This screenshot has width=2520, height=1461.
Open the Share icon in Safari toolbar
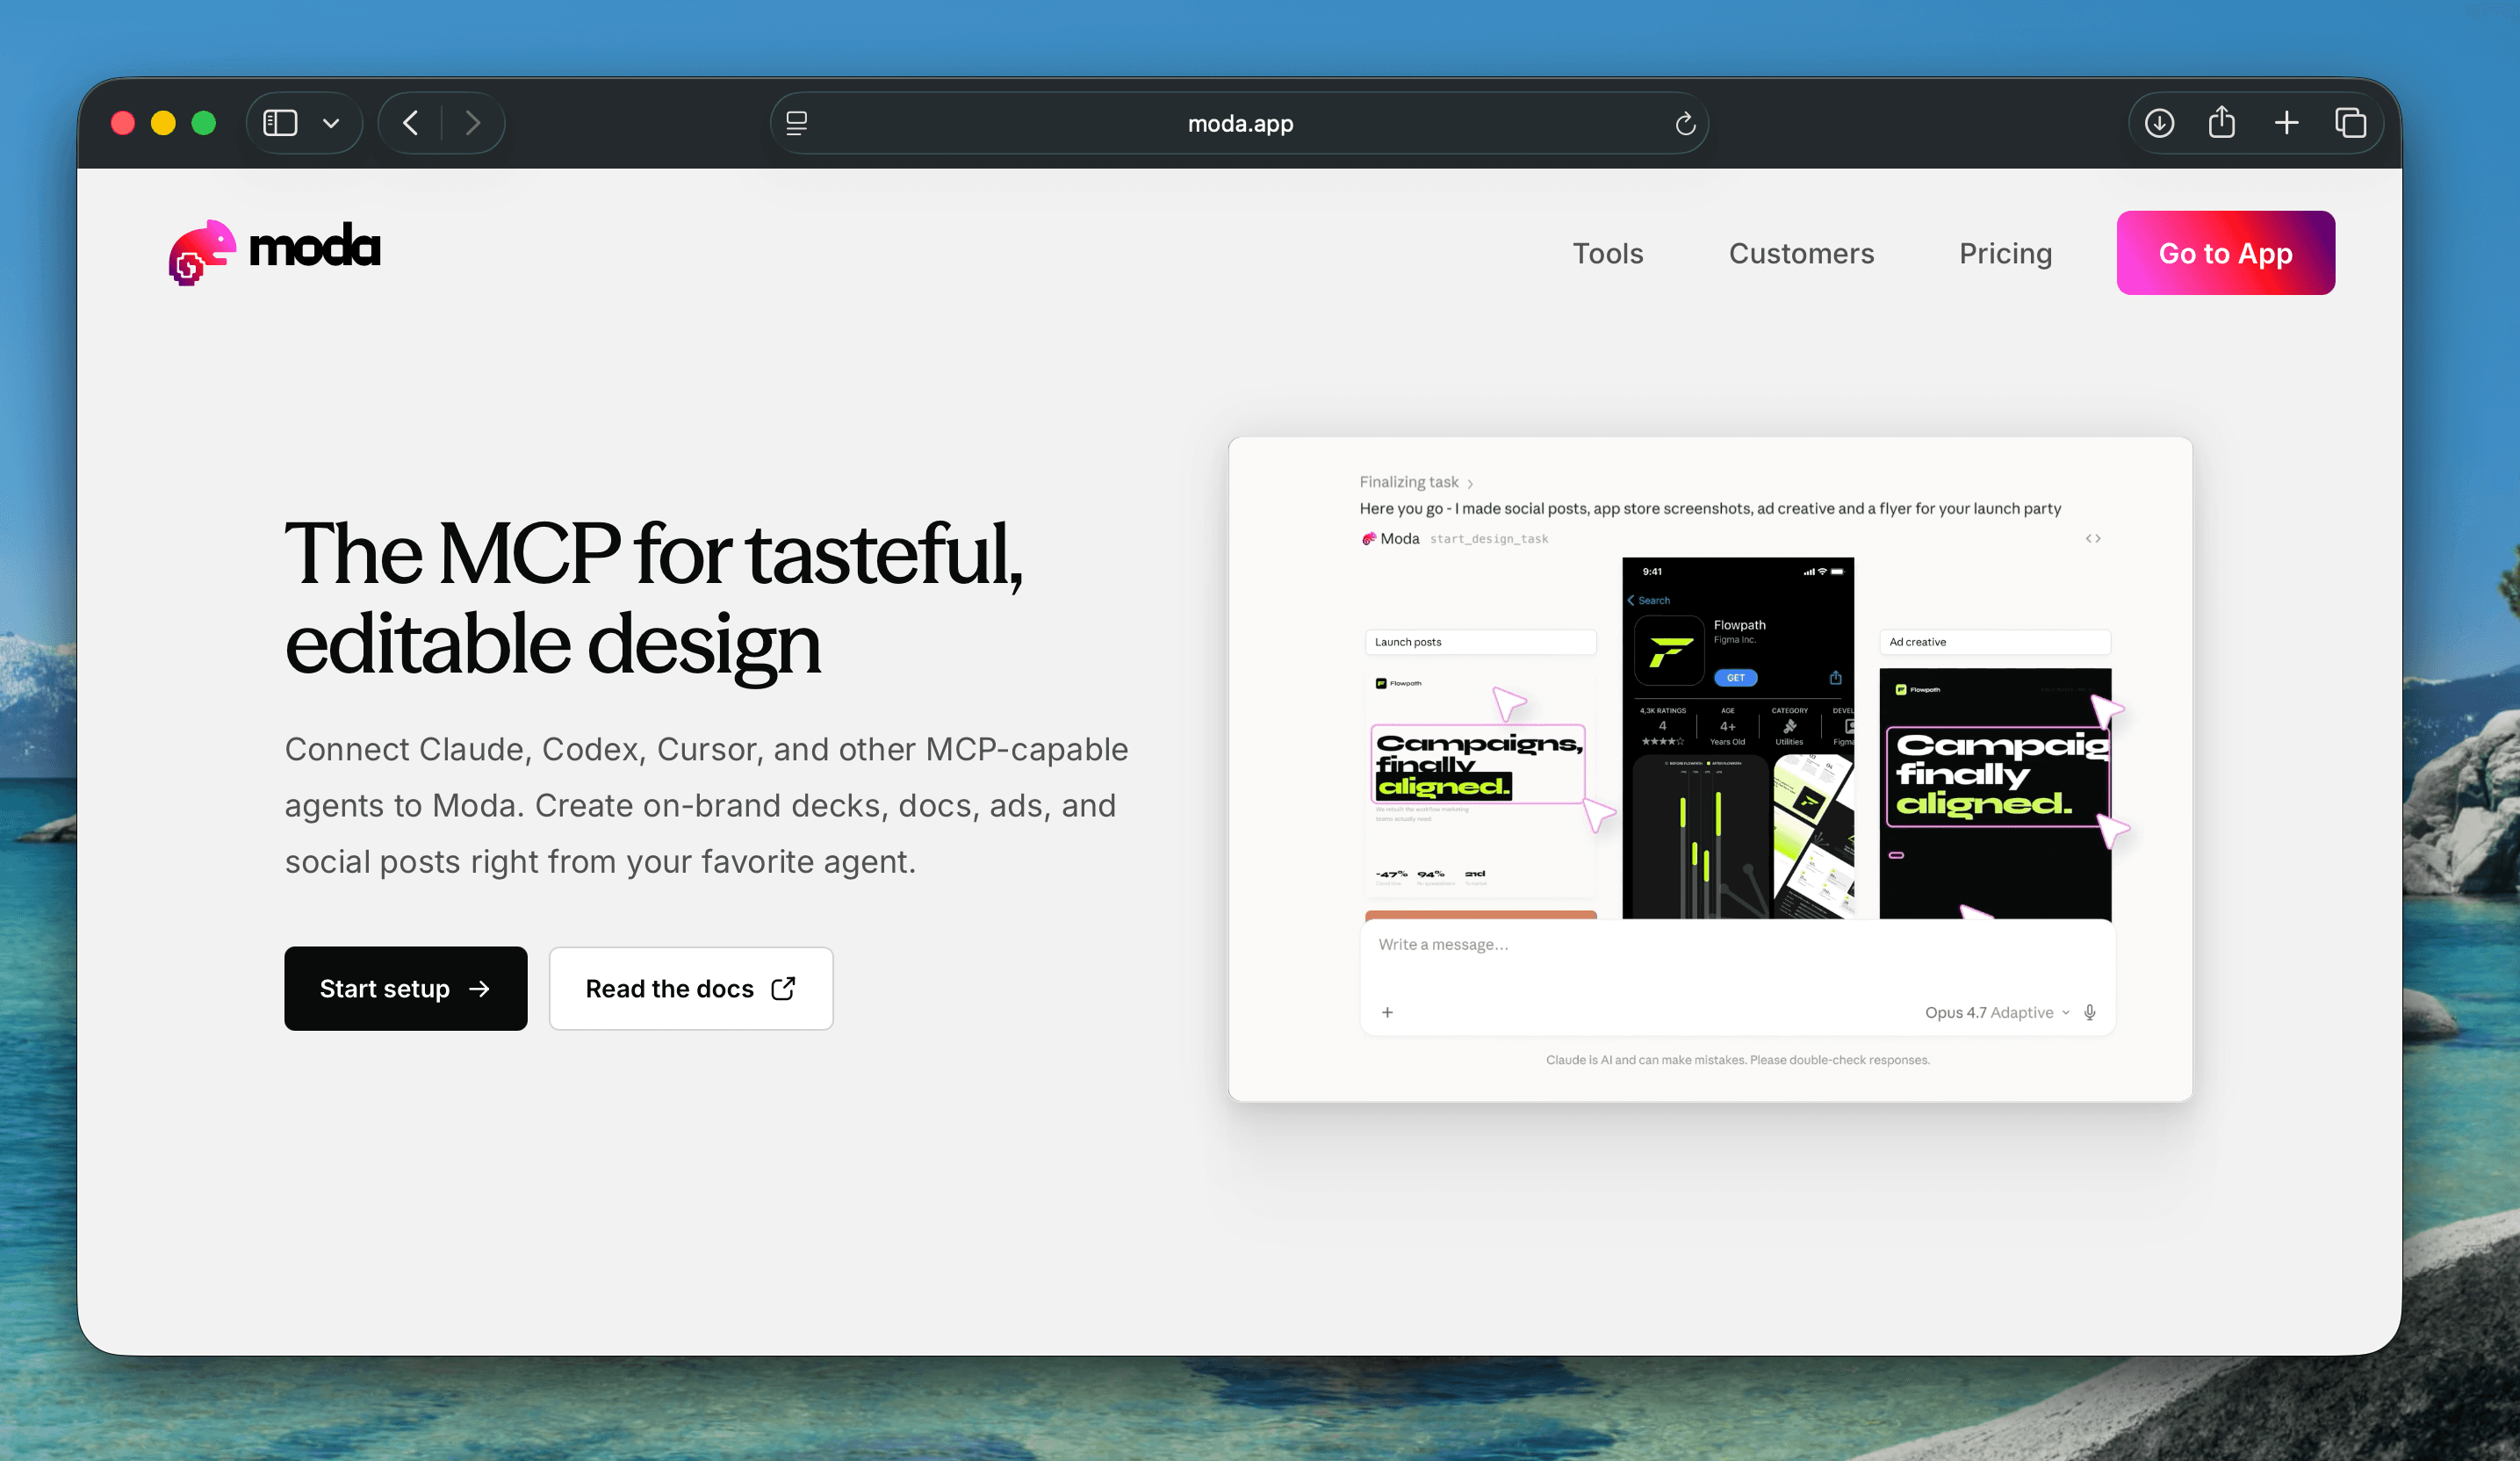[x=2222, y=122]
